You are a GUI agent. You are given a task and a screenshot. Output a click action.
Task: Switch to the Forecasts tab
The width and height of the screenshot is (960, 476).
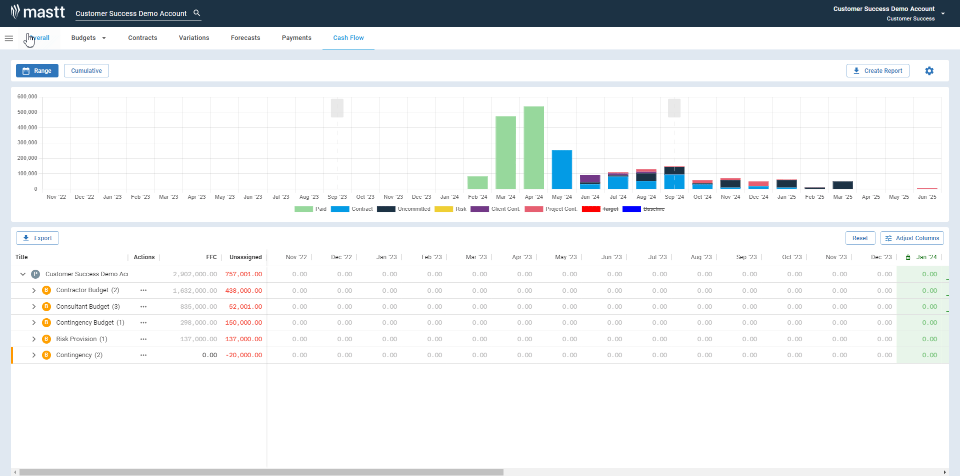(245, 38)
